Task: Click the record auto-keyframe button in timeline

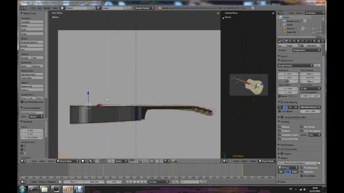Action: [x=174, y=182]
